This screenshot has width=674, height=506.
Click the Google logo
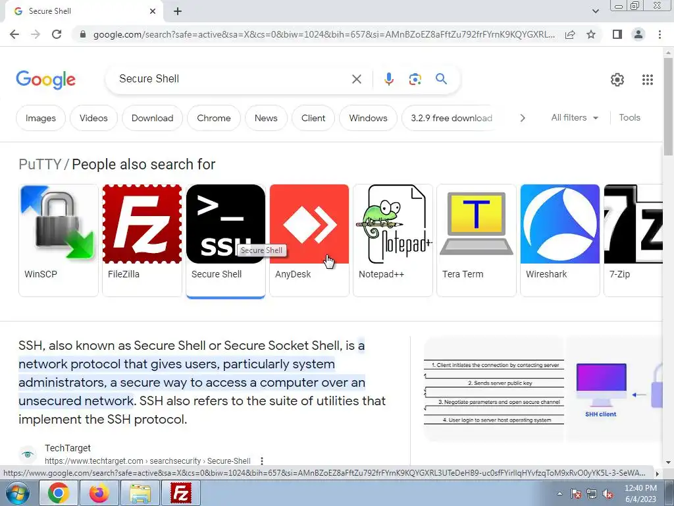click(x=45, y=80)
